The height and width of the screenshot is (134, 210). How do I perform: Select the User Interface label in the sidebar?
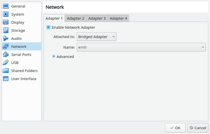pyautogui.click(x=24, y=79)
